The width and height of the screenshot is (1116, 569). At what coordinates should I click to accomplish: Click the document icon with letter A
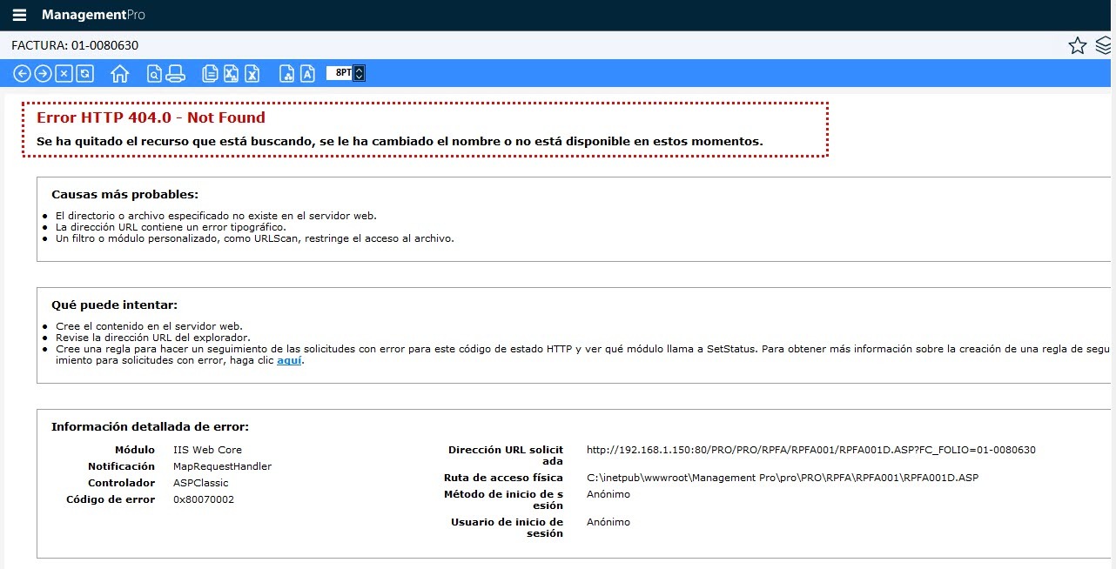pyautogui.click(x=307, y=74)
